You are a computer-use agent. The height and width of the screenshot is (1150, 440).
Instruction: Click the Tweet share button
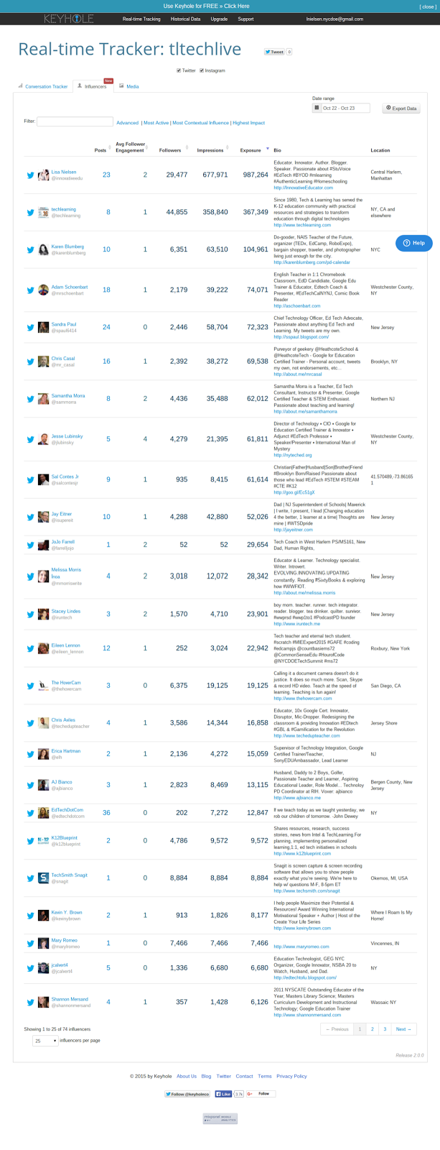274,52
